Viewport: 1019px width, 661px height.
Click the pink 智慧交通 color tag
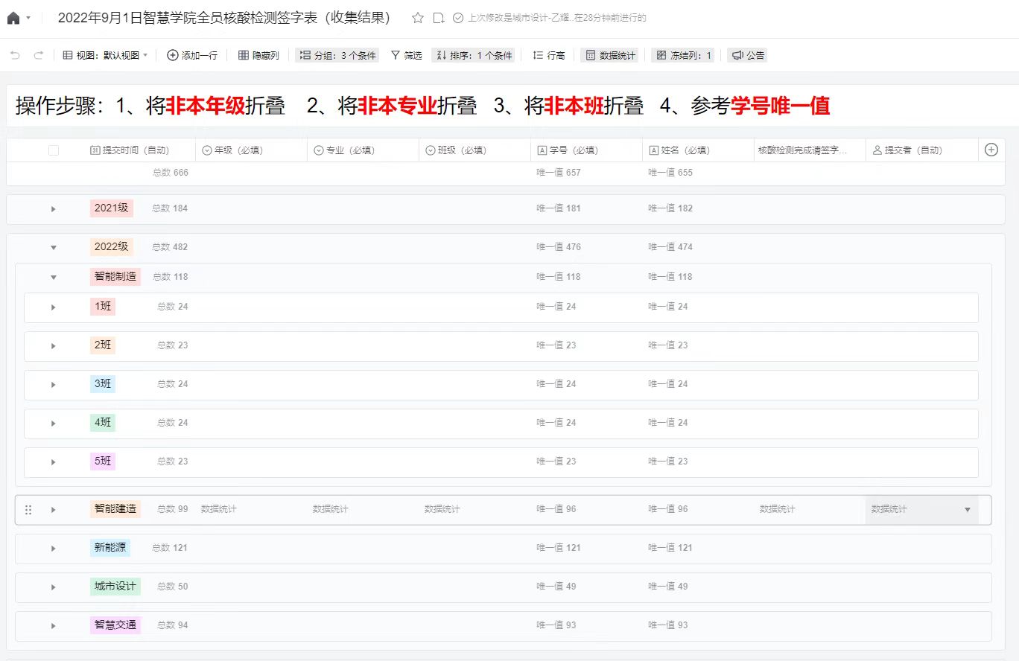[115, 625]
